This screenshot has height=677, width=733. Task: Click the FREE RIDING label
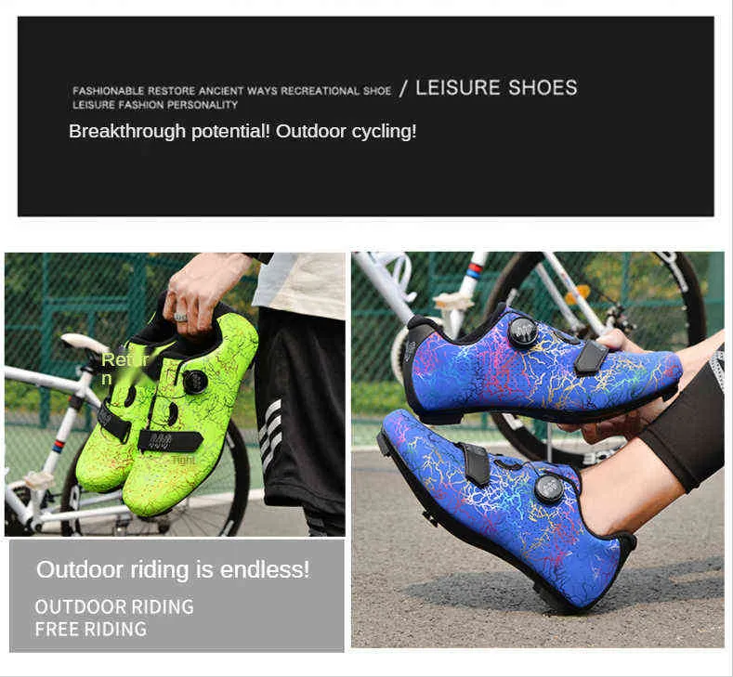point(91,629)
